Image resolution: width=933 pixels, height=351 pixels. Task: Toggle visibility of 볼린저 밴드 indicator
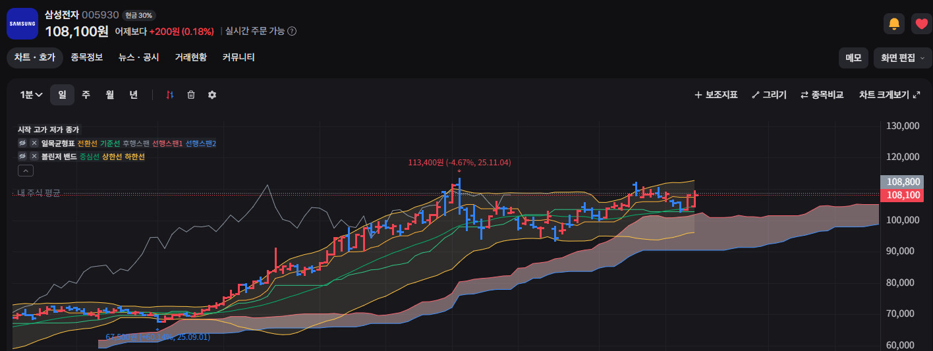[22, 157]
